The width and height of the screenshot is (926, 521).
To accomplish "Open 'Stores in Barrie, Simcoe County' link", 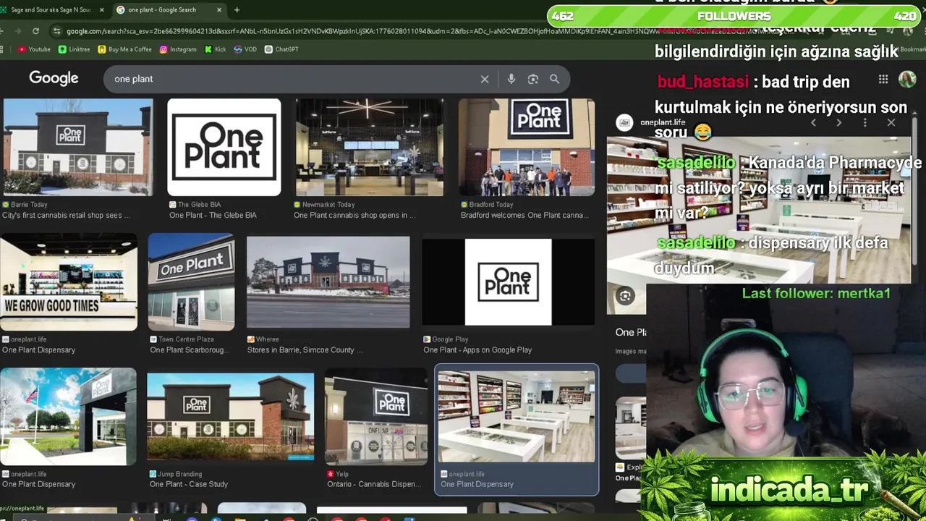I will coord(305,350).
